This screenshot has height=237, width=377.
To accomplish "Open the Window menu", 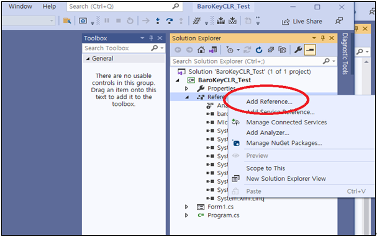I will [x=20, y=6].
